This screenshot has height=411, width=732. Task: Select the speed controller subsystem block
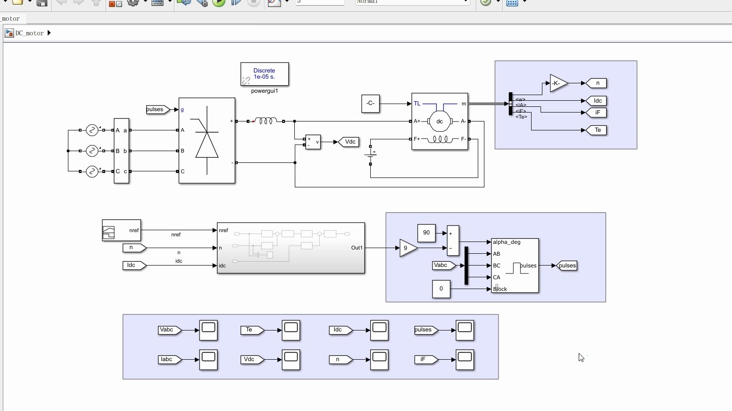pos(291,248)
